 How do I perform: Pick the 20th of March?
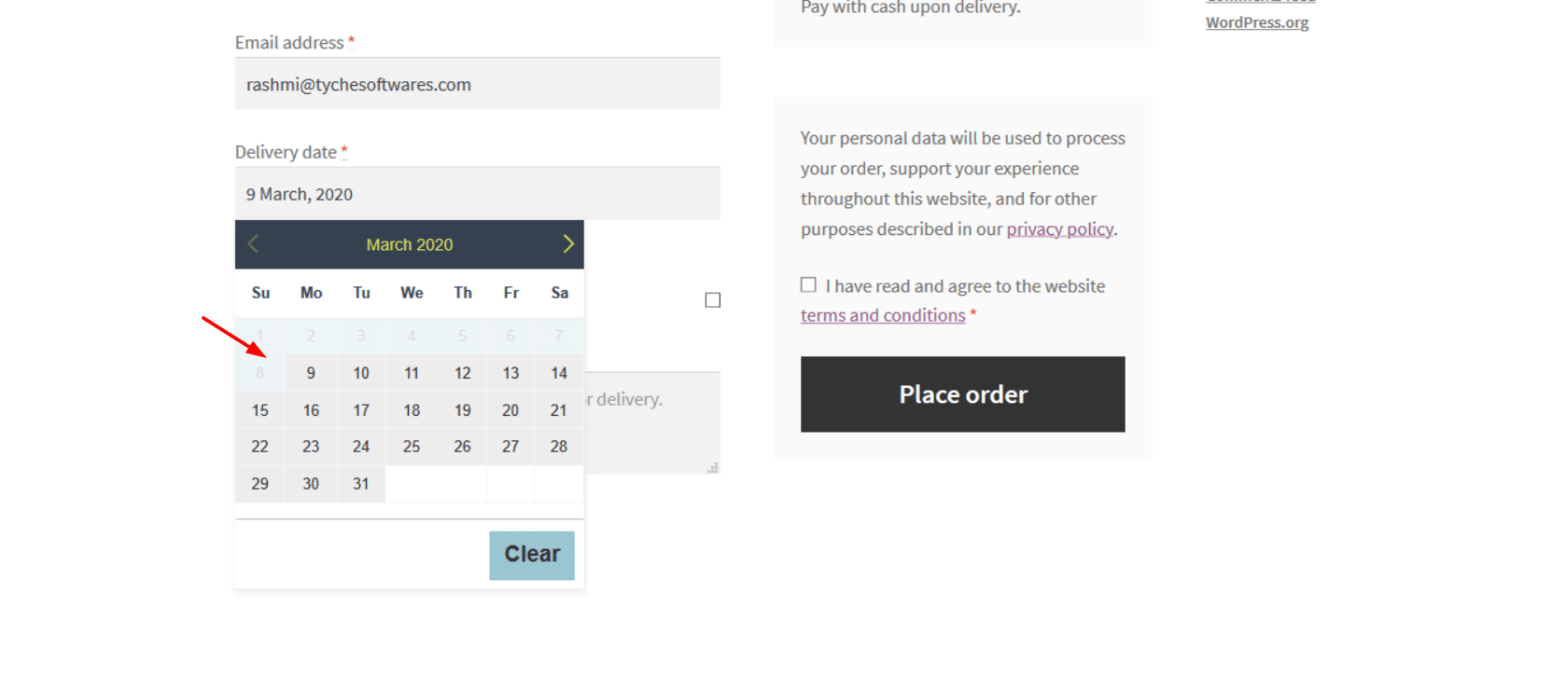point(510,409)
